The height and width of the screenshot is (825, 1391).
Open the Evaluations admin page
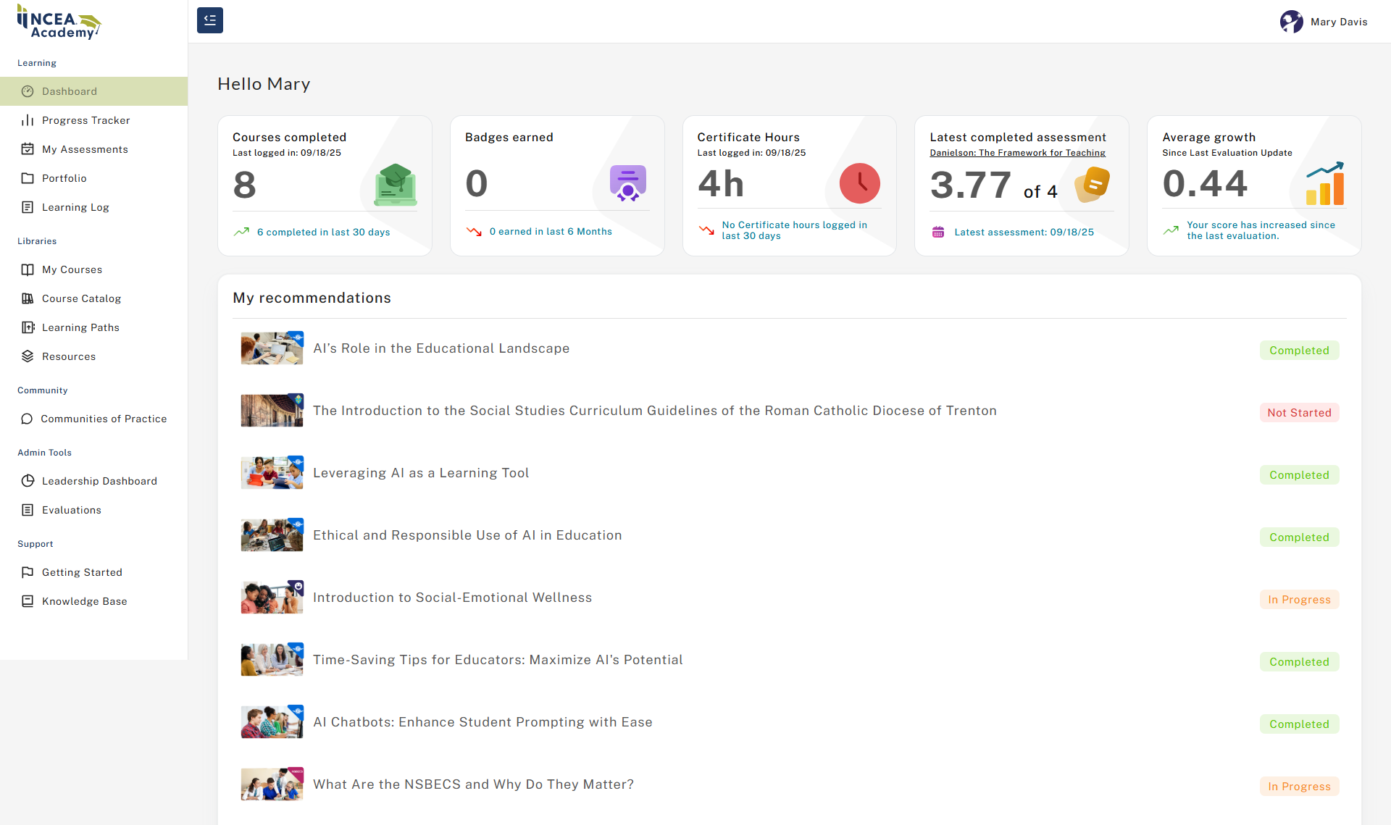point(72,510)
